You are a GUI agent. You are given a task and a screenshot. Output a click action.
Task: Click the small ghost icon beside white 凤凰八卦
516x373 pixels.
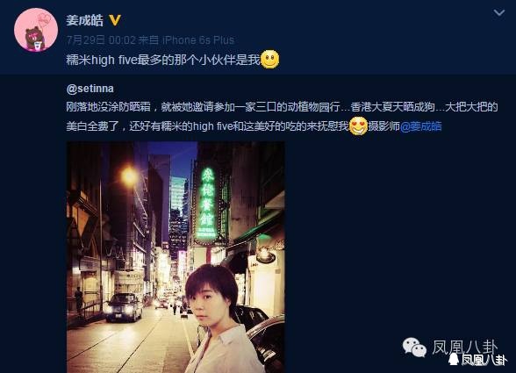pyautogui.click(x=455, y=359)
